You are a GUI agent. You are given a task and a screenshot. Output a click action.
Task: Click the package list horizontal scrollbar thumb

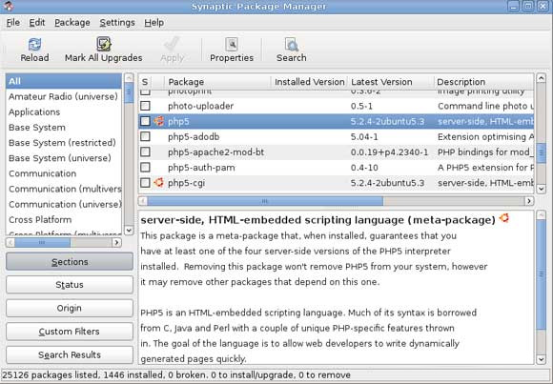tap(265, 201)
